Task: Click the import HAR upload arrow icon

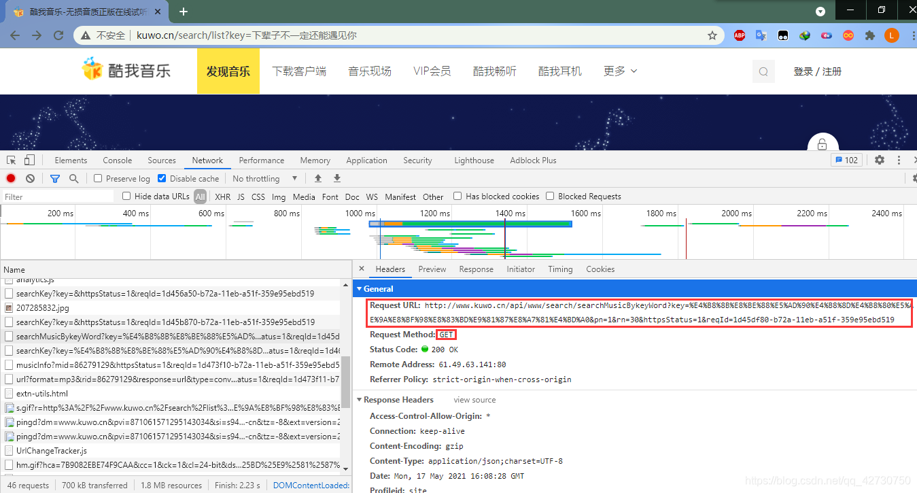Action: click(x=317, y=178)
